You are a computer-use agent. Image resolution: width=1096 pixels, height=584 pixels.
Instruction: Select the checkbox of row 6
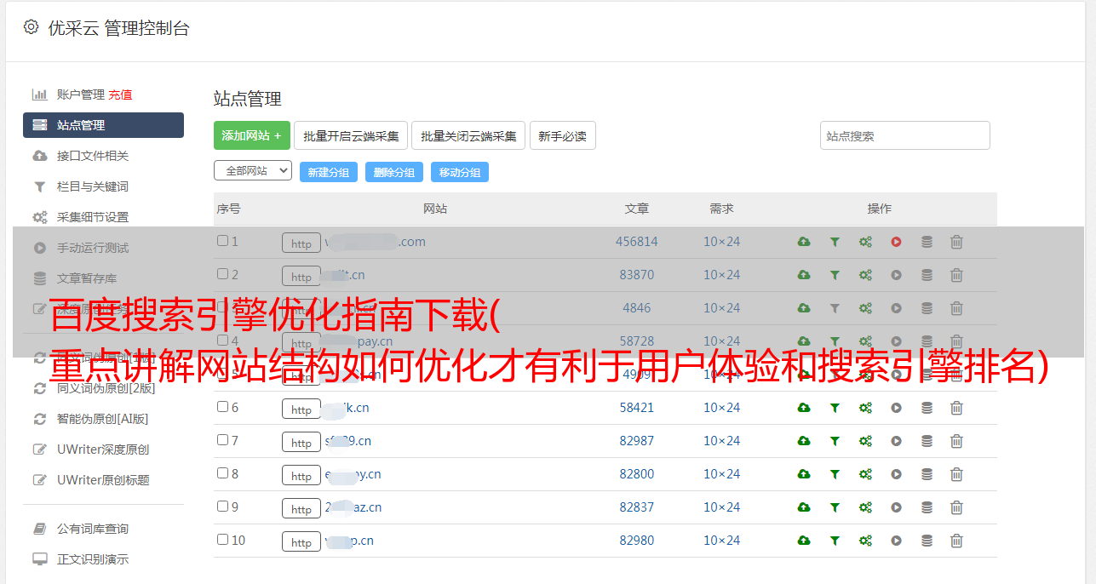click(x=222, y=407)
